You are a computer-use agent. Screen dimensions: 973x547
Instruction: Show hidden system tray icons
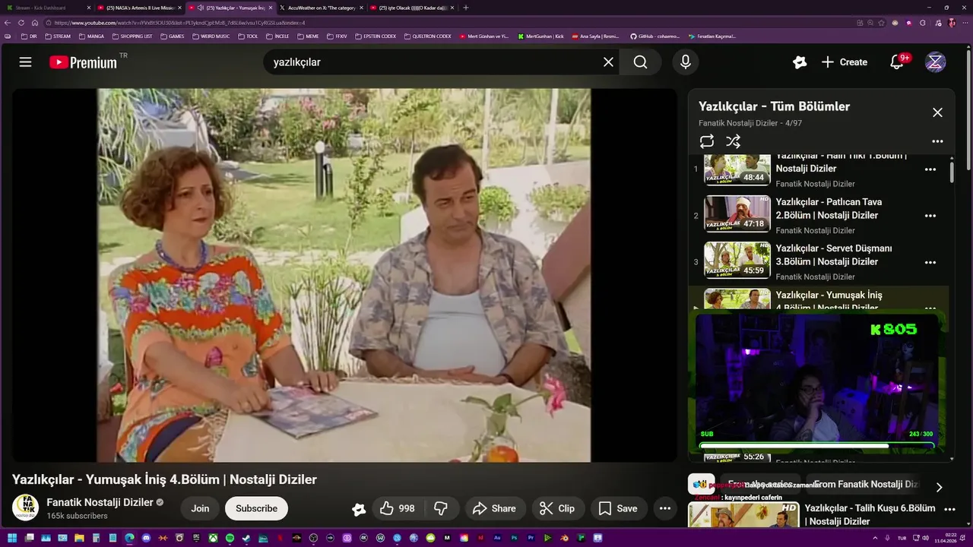click(x=875, y=538)
